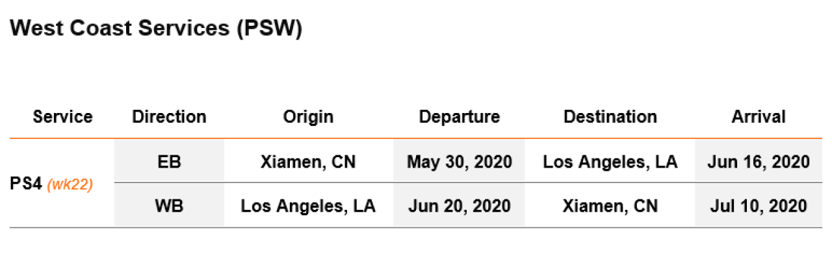The height and width of the screenshot is (254, 832).
Task: Click the Xiamen, CN destination cell
Action: (x=610, y=206)
